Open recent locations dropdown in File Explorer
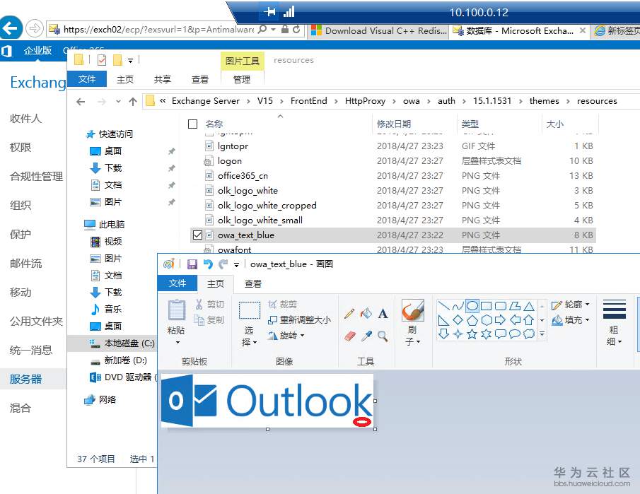The height and width of the screenshot is (494, 640). (x=118, y=102)
